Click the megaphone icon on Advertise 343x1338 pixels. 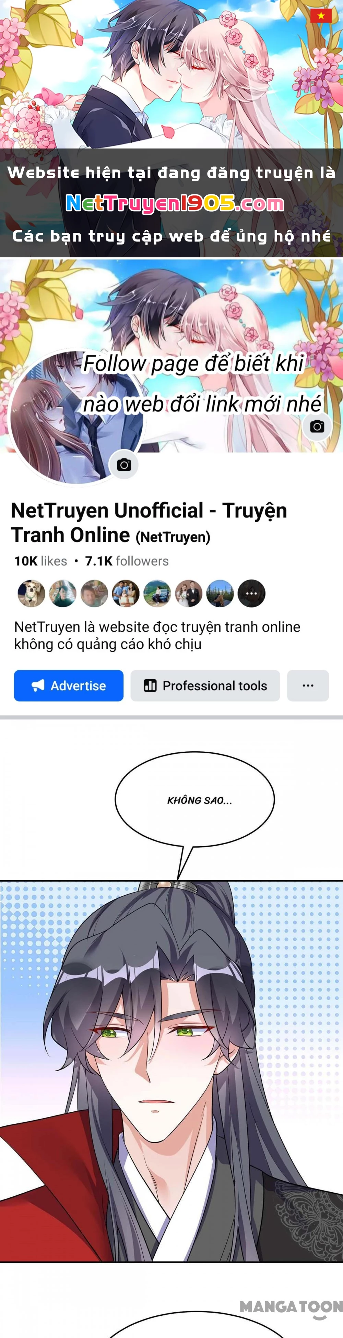coord(38,685)
